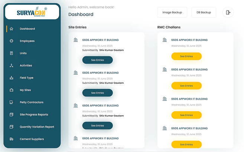Open the Site Progress Reports menu item

pyautogui.click(x=34, y=115)
